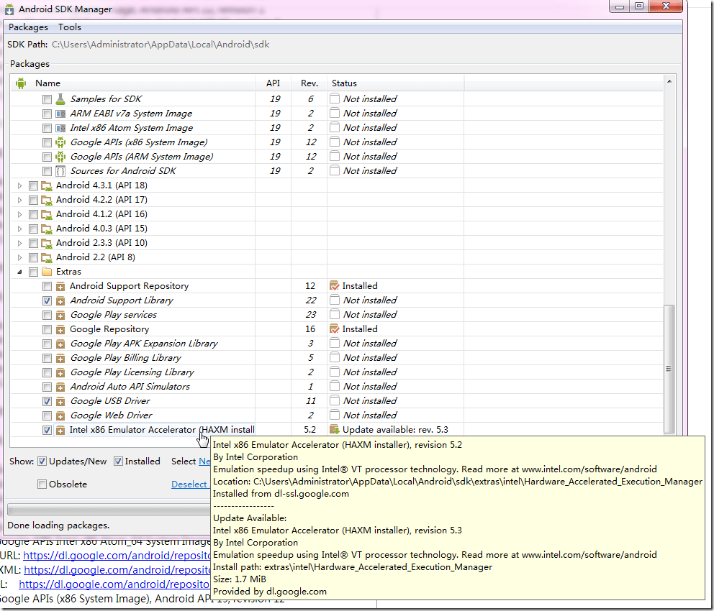Click the installed checkmark icon for Google Repository
Screen dimensions: 714x611
[x=334, y=329]
